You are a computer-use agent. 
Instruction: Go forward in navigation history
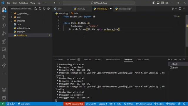[59, 3]
